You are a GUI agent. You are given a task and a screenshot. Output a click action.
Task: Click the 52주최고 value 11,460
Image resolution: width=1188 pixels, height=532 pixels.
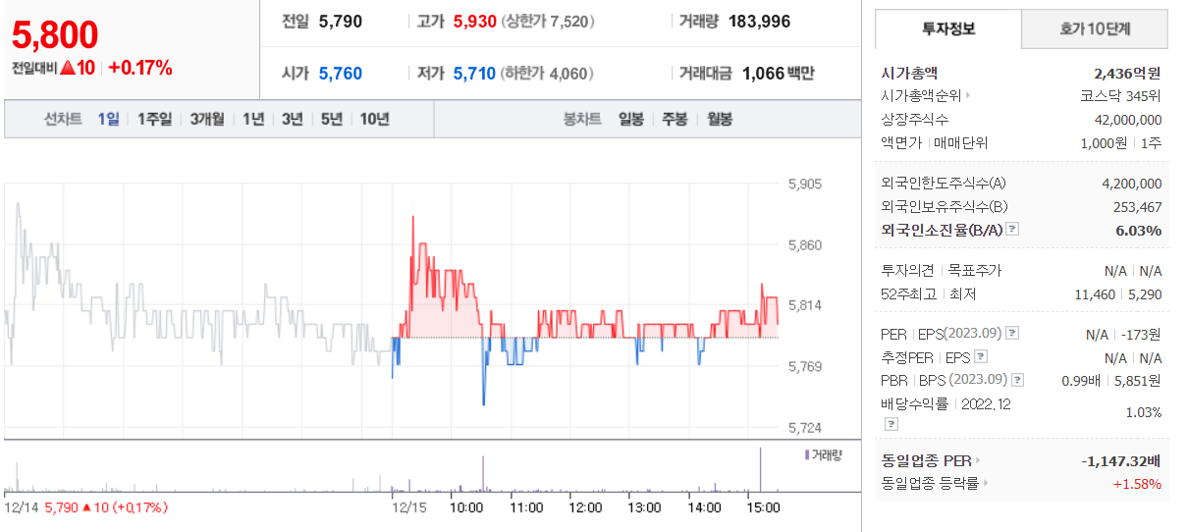(x=1097, y=293)
